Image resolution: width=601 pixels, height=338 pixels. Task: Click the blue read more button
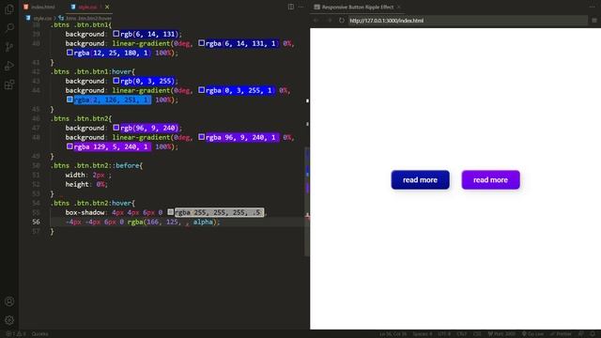[x=420, y=179]
